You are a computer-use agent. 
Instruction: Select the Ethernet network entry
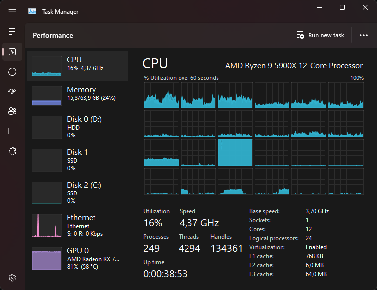pyautogui.click(x=78, y=225)
